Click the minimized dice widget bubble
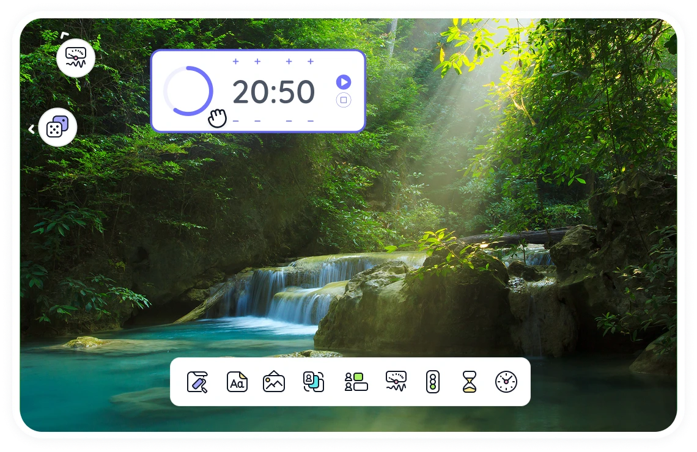This screenshot has width=697, height=452. tap(58, 127)
